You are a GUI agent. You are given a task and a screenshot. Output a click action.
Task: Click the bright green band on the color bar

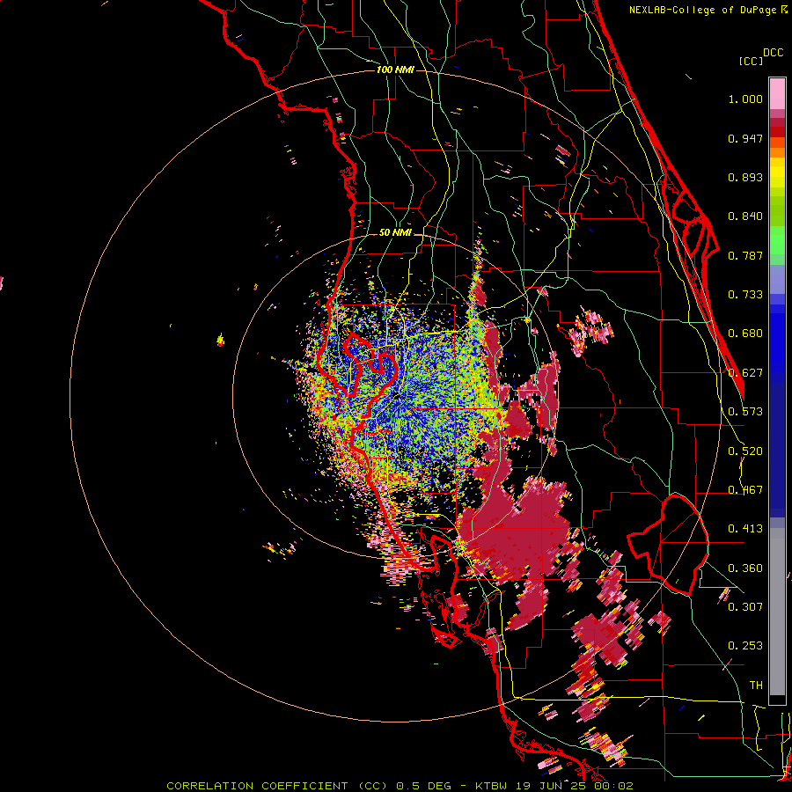(777, 240)
